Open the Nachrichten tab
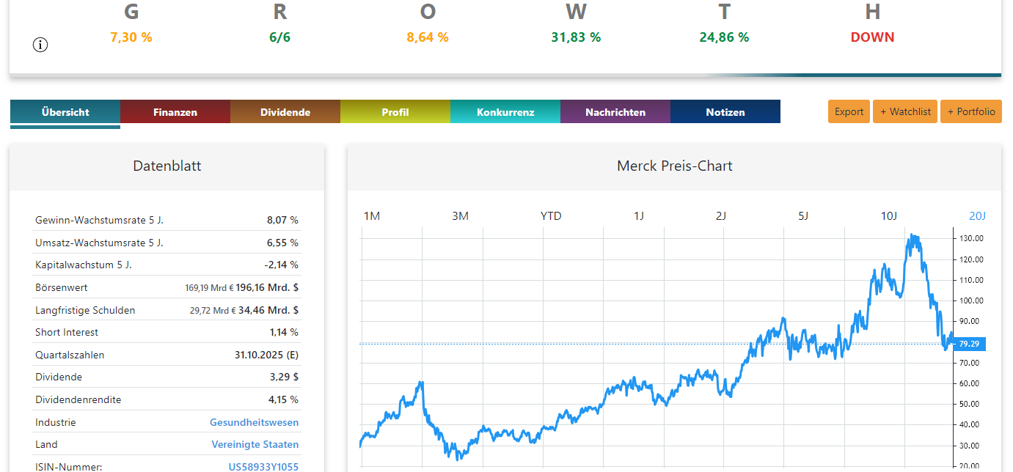This screenshot has width=1013, height=472. (615, 112)
